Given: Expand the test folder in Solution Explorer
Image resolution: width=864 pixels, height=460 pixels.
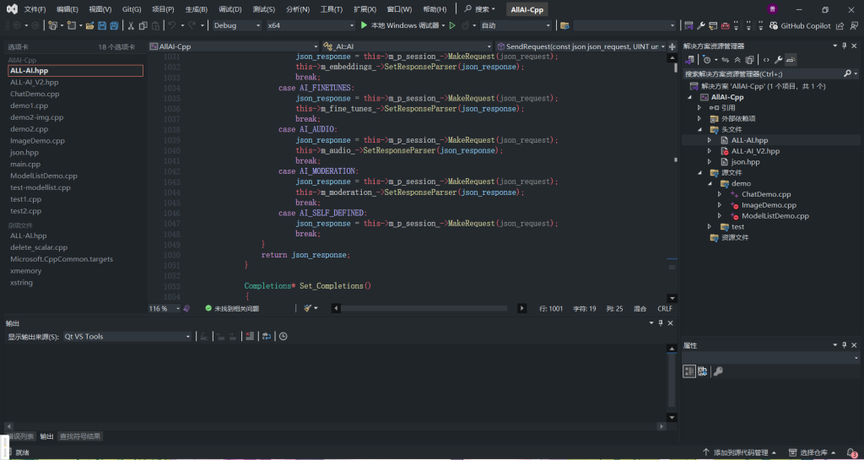Looking at the screenshot, I should pyautogui.click(x=710, y=227).
